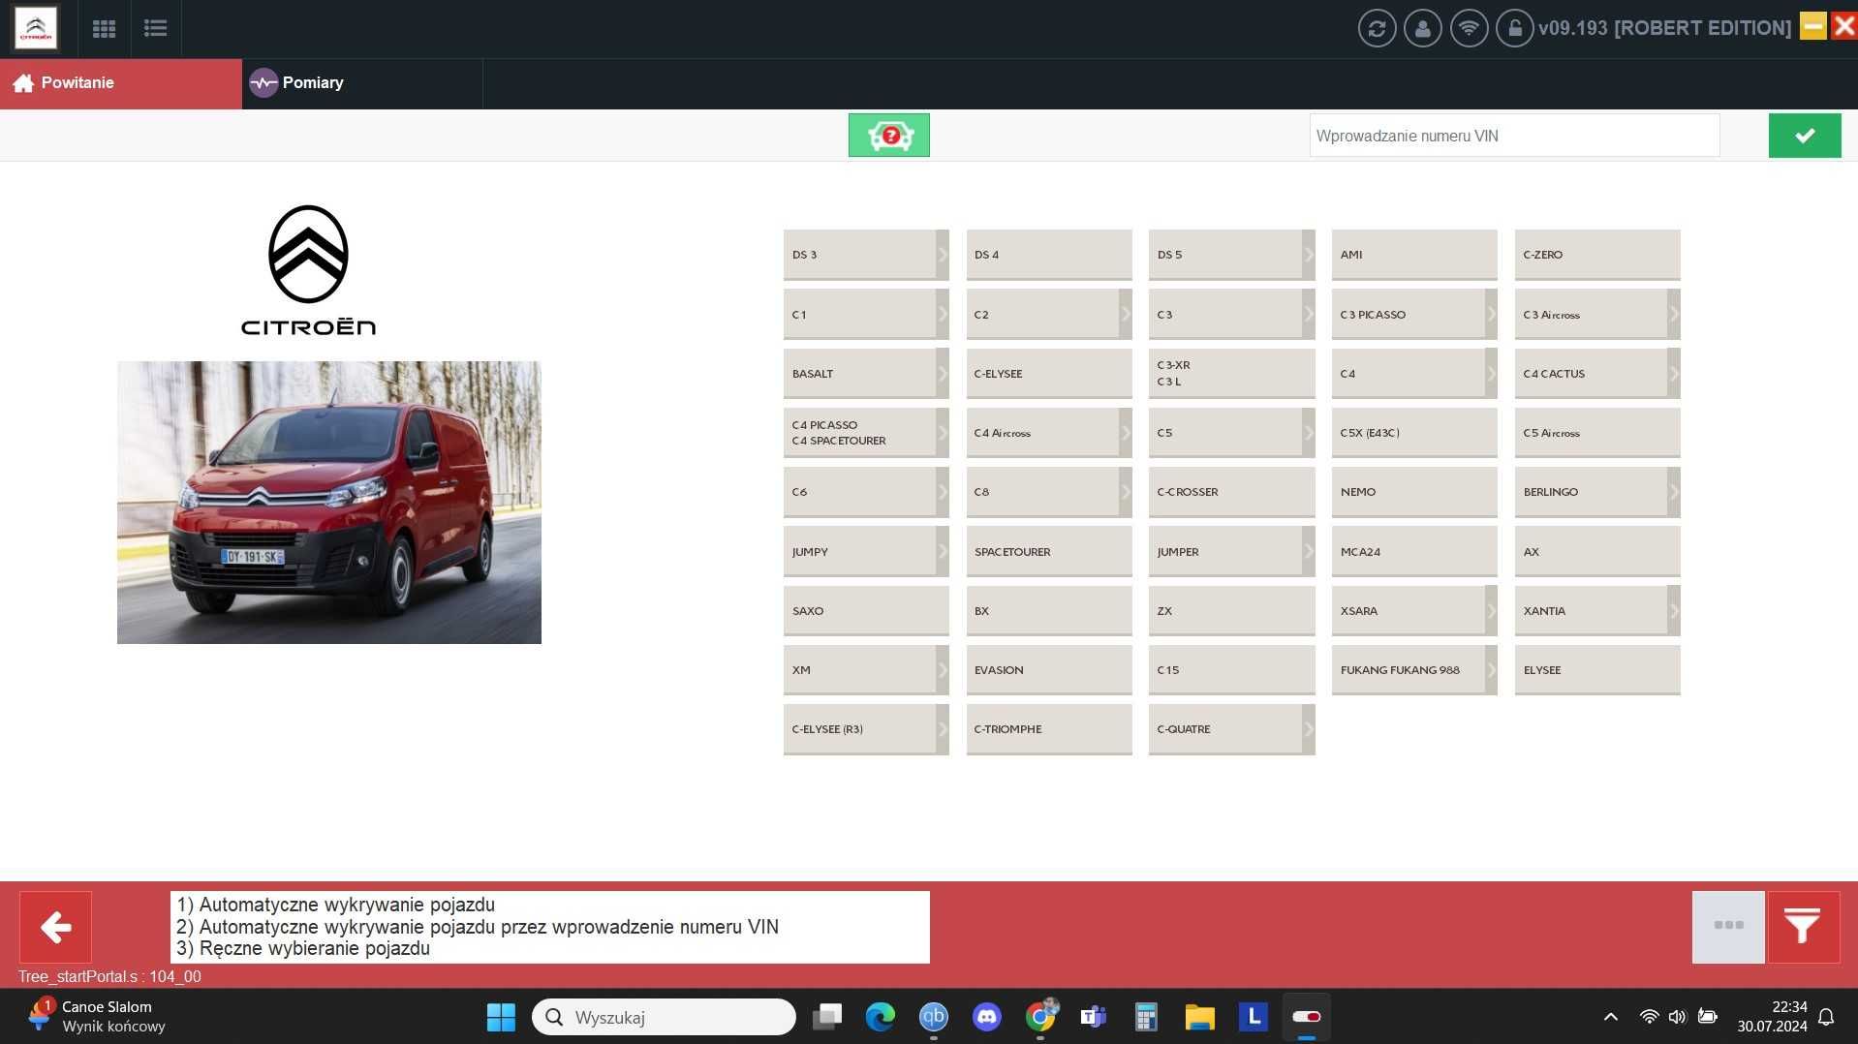Select the C-TRIOMPHE model button

pos(1049,728)
